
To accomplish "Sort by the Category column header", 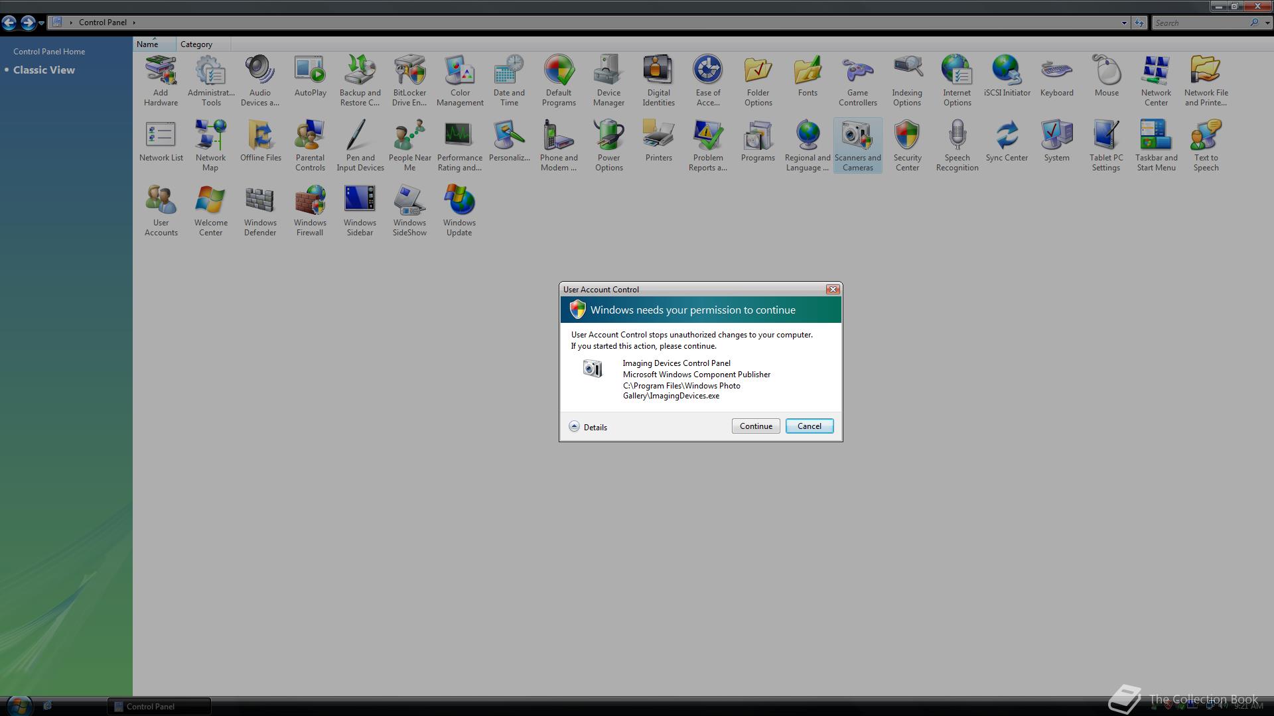I will pyautogui.click(x=196, y=44).
